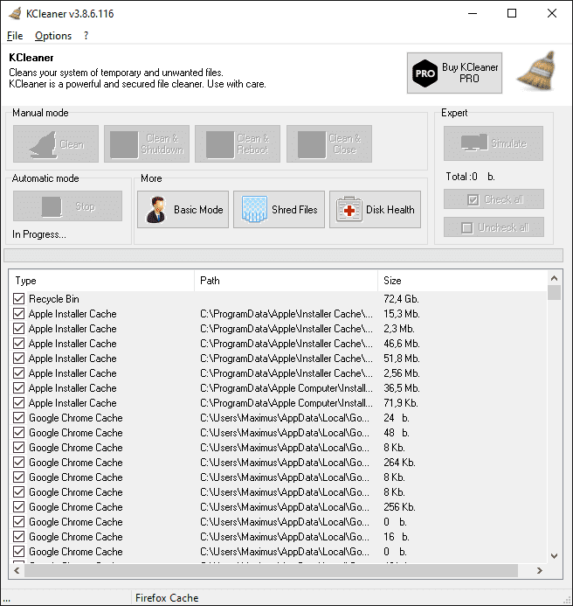Open the ? help menu

(x=86, y=36)
